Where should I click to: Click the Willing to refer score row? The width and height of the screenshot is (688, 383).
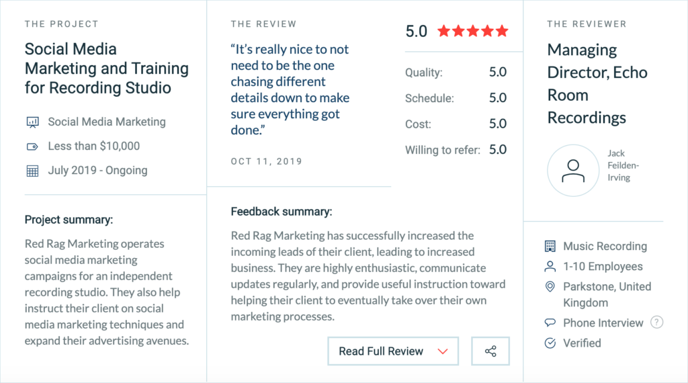pyautogui.click(x=456, y=150)
